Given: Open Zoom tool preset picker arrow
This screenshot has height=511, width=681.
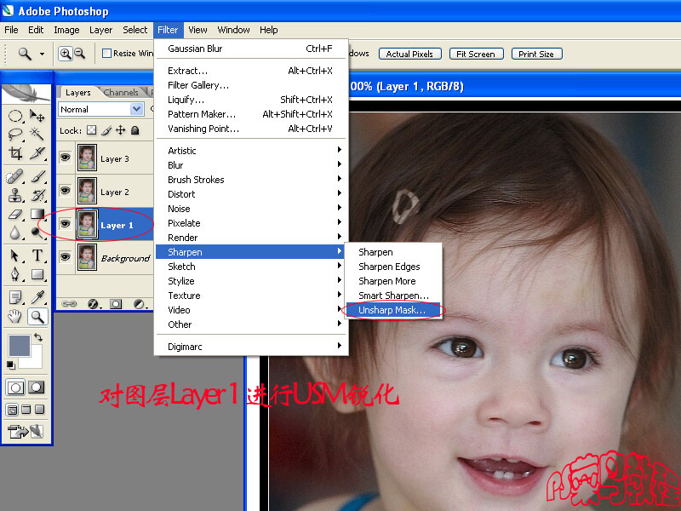Looking at the screenshot, I should pyautogui.click(x=42, y=54).
